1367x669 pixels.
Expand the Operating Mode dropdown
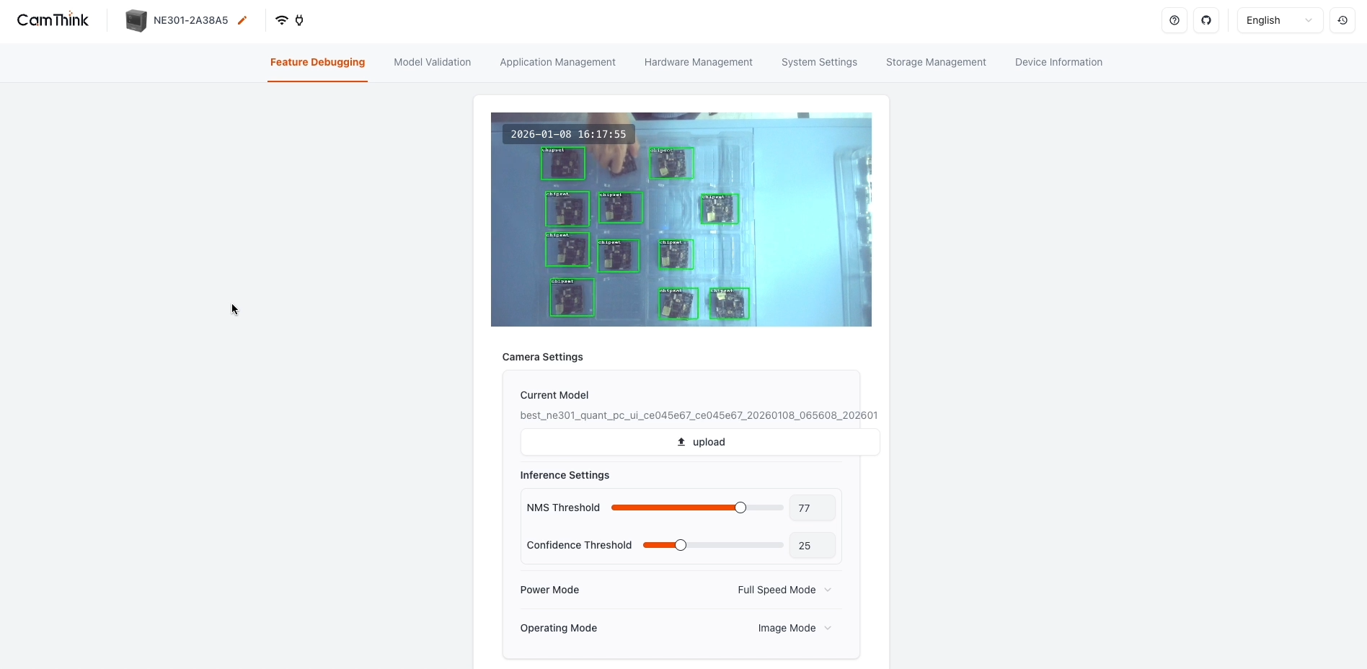[795, 628]
